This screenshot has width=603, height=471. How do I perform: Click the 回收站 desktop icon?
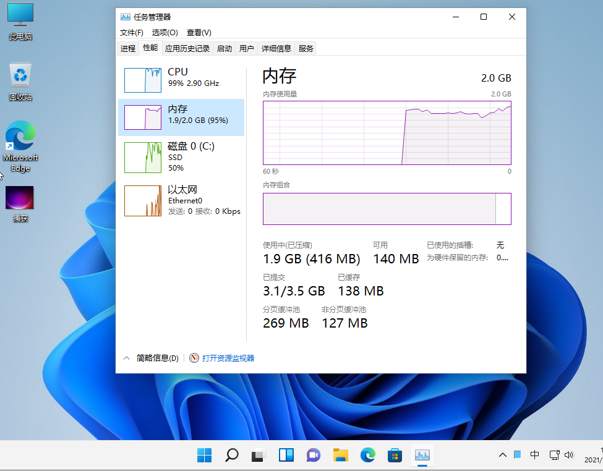coord(20,82)
